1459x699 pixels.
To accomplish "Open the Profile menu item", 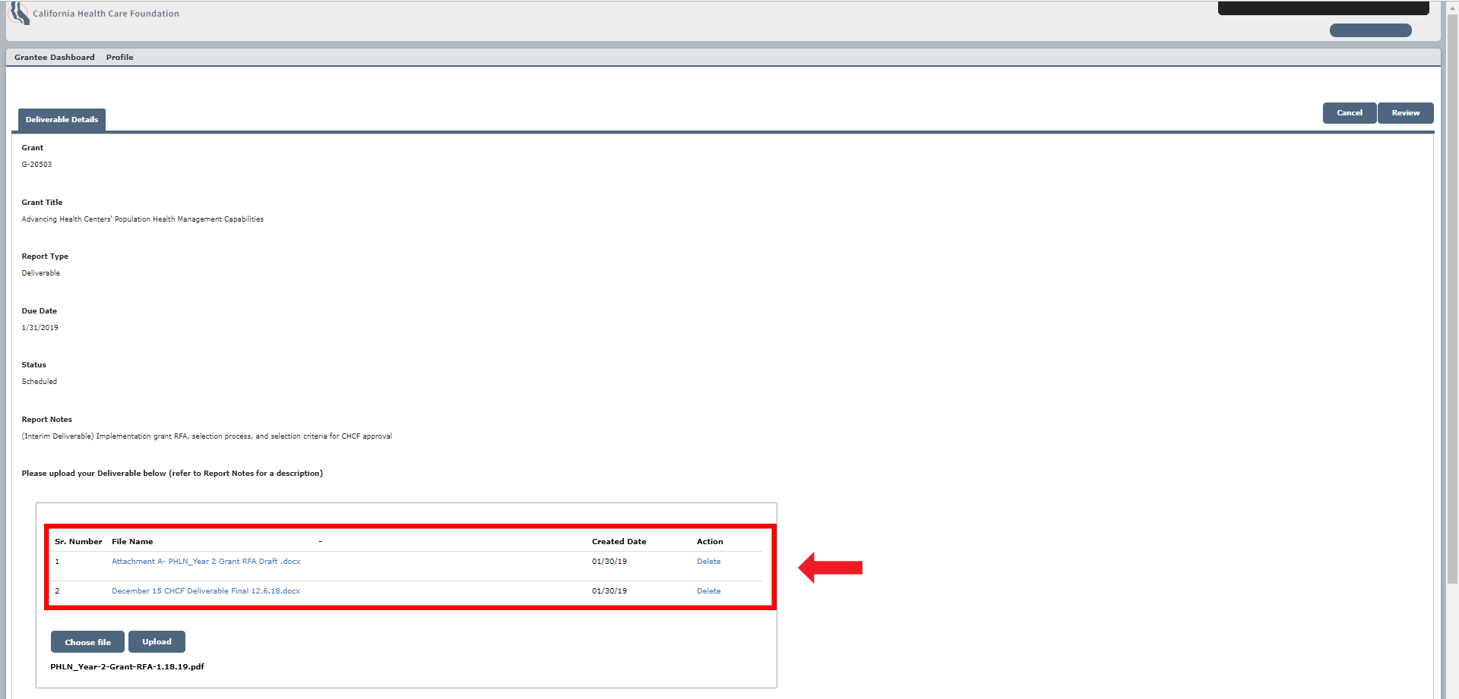I will [x=119, y=58].
